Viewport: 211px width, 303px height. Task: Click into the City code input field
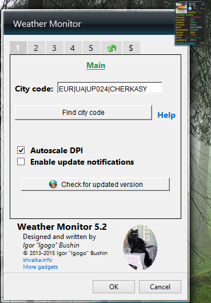(x=110, y=88)
